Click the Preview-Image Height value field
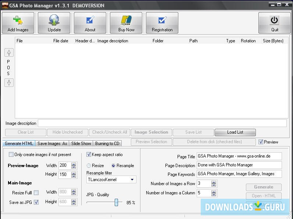This screenshot has height=219, width=293. [65, 174]
